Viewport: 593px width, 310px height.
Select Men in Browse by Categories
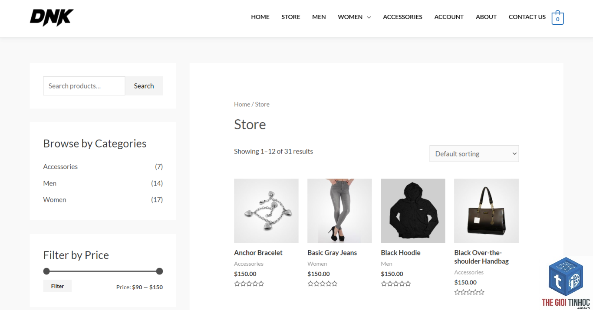click(x=50, y=183)
